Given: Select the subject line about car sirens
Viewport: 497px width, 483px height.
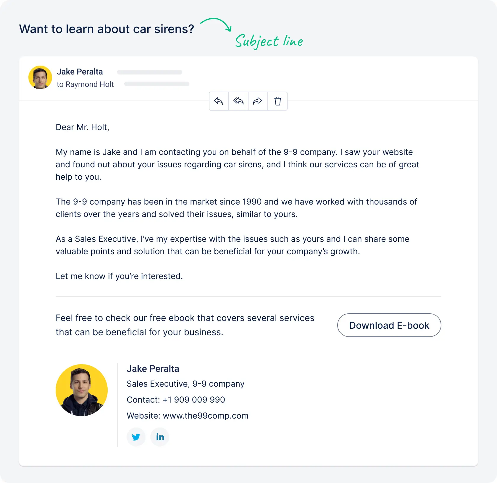Looking at the screenshot, I should pos(106,29).
